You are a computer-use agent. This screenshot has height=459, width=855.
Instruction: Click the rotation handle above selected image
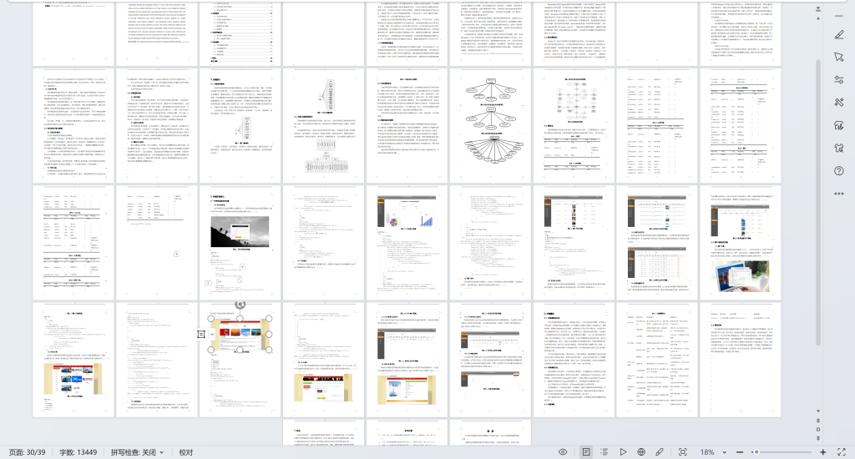pyautogui.click(x=240, y=305)
